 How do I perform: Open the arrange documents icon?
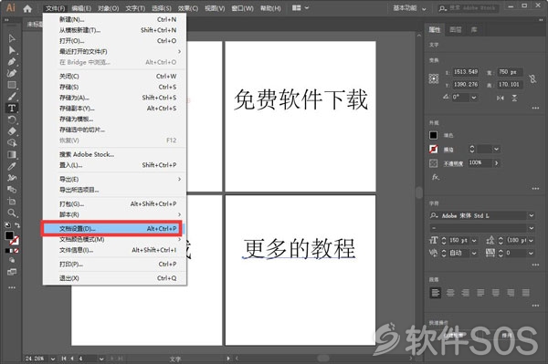coord(296,7)
